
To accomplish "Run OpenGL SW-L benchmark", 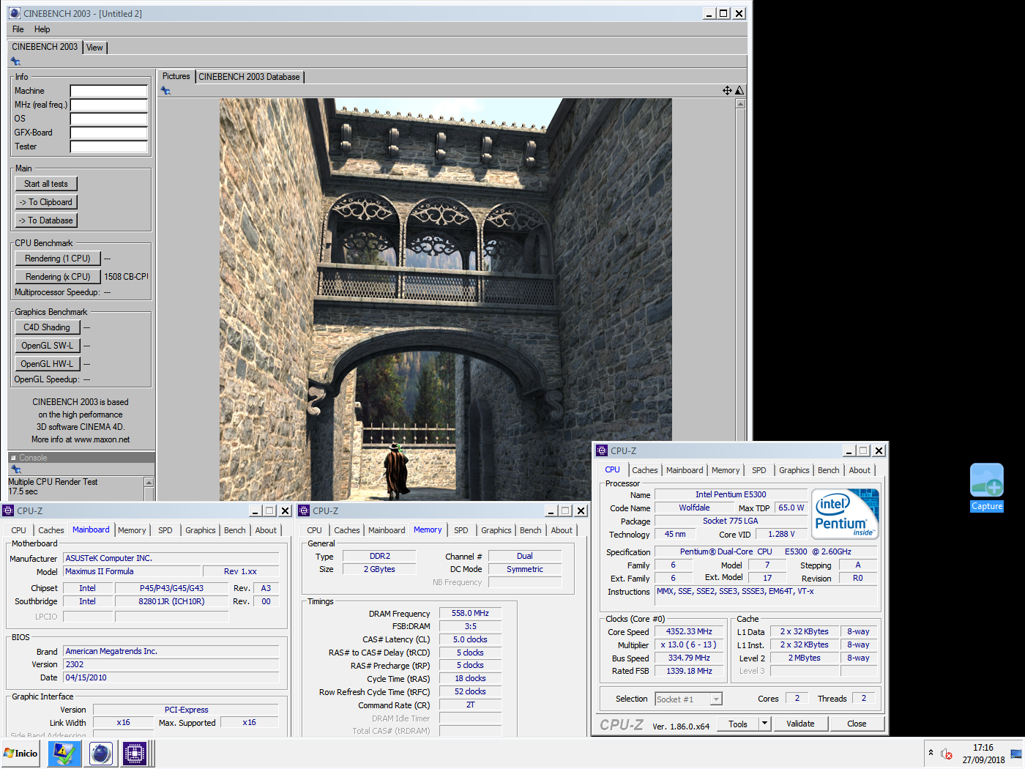I will [x=47, y=346].
